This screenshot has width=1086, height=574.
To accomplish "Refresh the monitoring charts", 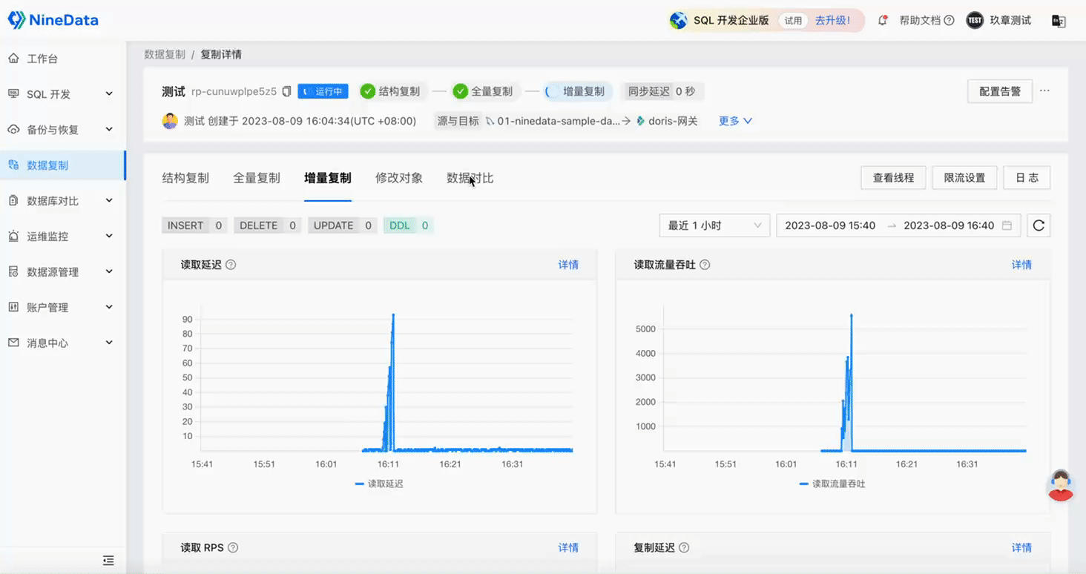I will pyautogui.click(x=1038, y=225).
